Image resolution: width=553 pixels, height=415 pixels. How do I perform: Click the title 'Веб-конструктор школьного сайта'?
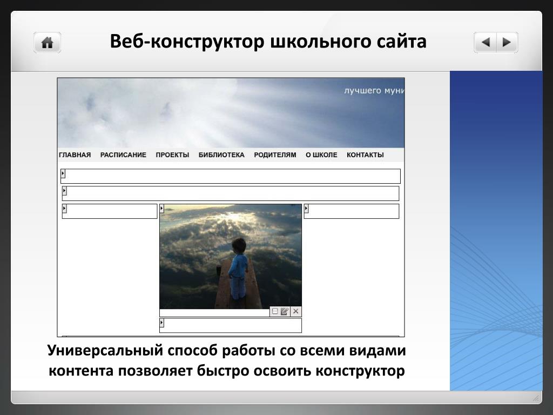[x=268, y=41]
